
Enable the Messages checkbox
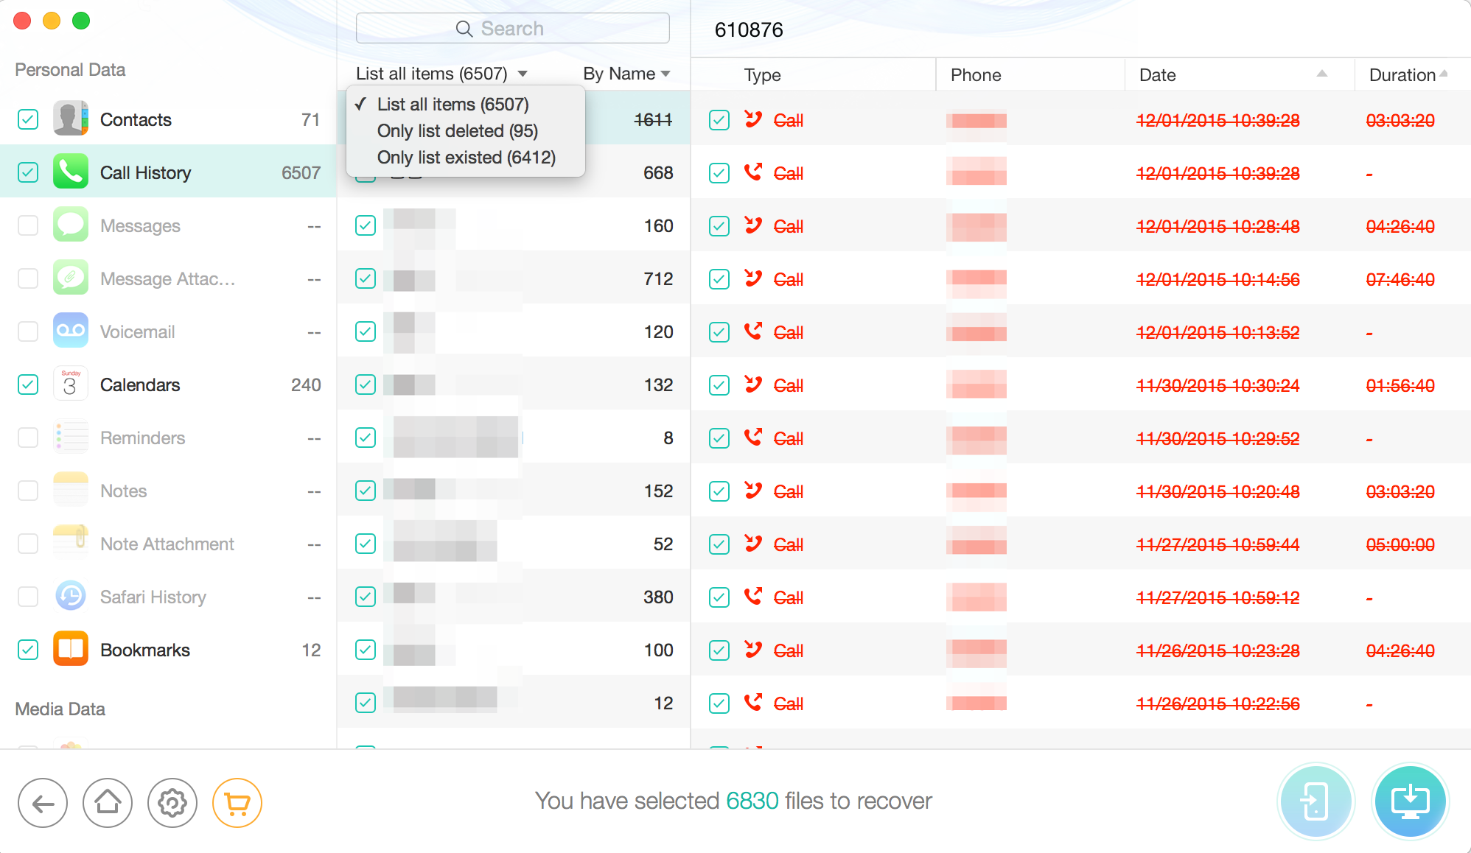click(28, 225)
